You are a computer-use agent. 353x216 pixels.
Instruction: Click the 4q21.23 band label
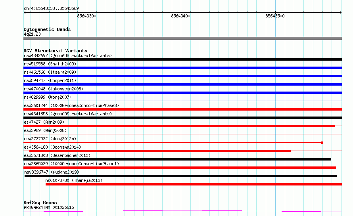32,34
